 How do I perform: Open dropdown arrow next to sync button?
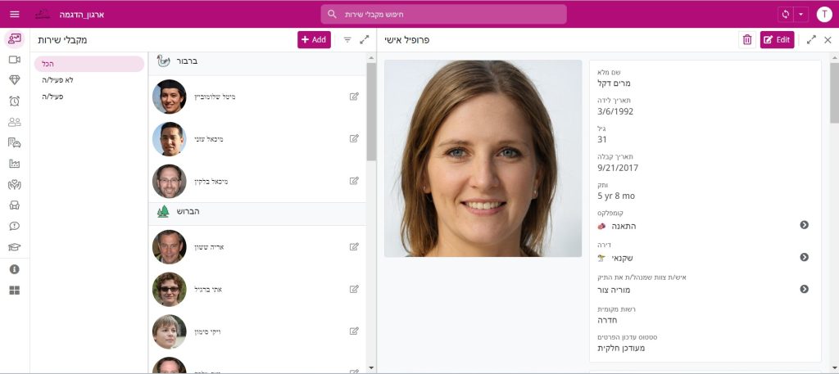tap(800, 15)
